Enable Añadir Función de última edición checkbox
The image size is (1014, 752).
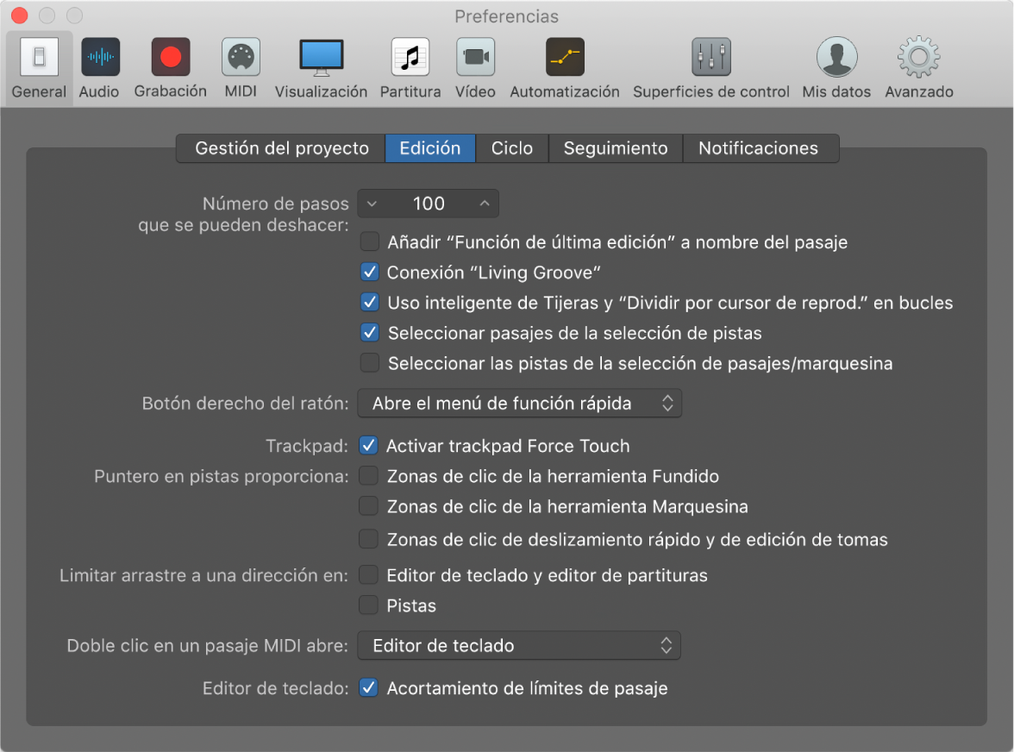pyautogui.click(x=370, y=241)
